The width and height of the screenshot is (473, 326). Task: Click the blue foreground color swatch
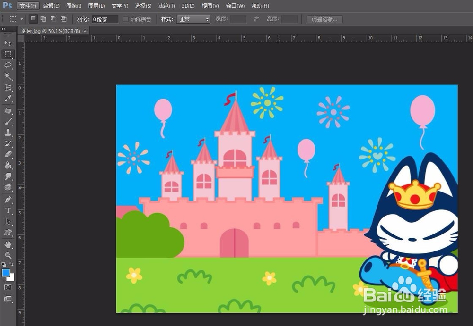click(x=6, y=273)
